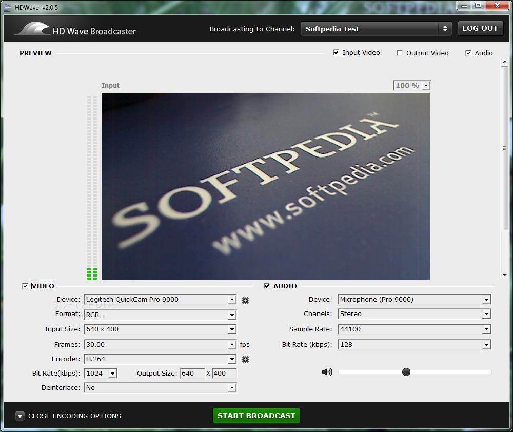
Task: Collapse options via the arrow icon
Action: [x=20, y=416]
